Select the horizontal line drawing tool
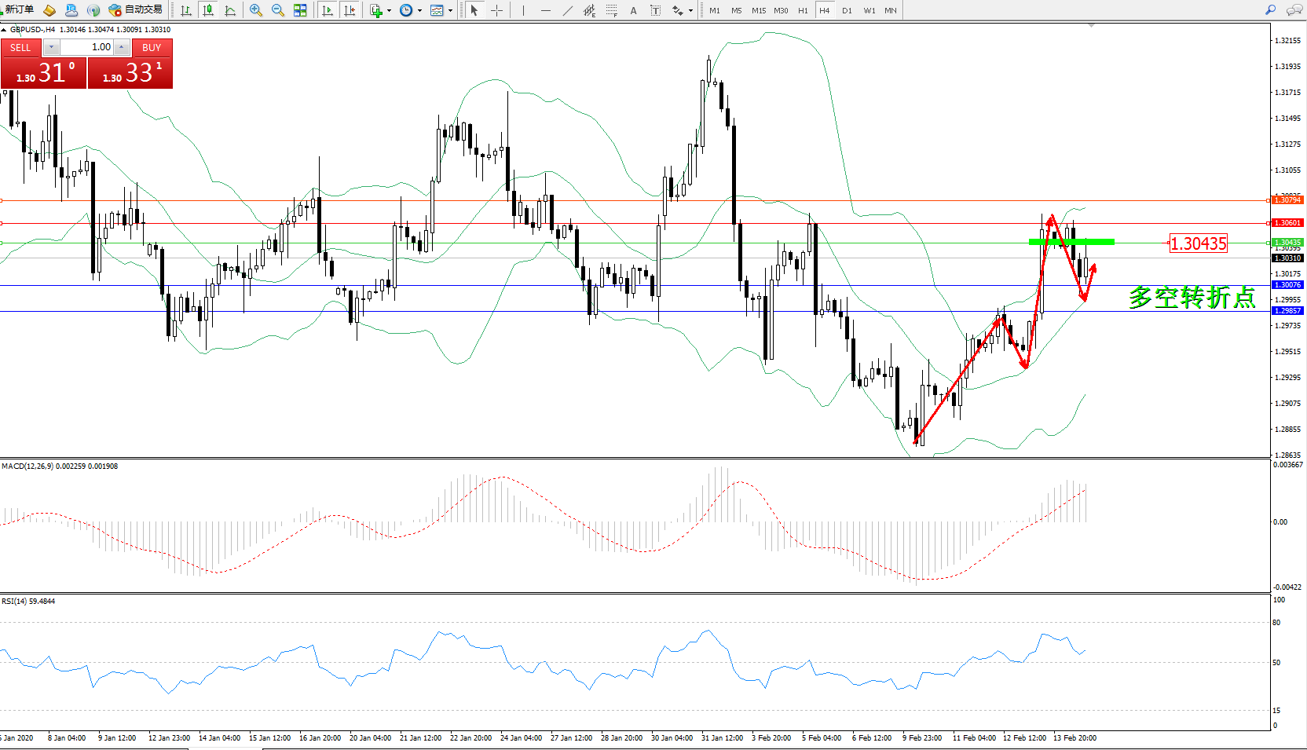This screenshot has width=1307, height=750. click(x=545, y=10)
